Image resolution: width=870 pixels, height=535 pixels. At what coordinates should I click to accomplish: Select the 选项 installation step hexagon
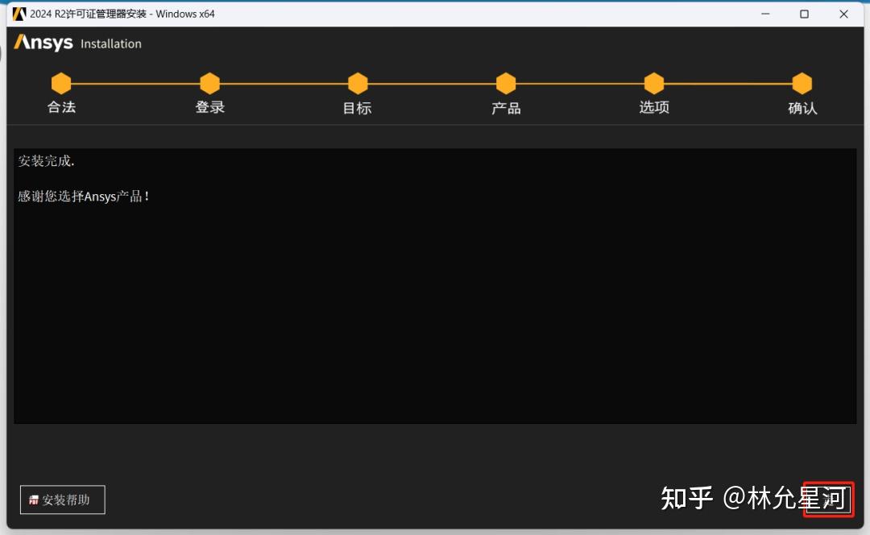(x=653, y=83)
